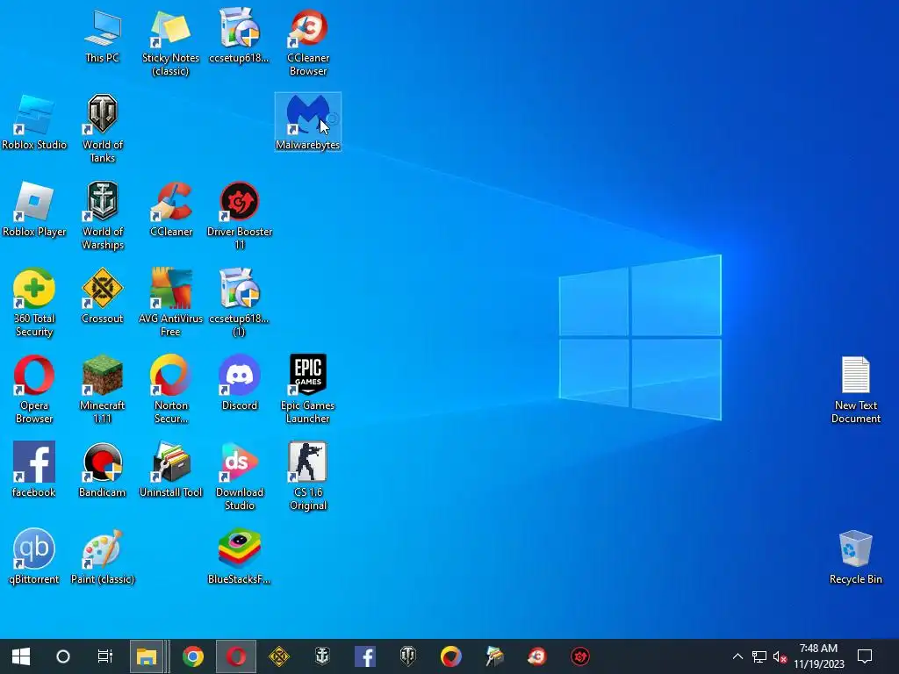This screenshot has height=674, width=899.
Task: Select World of Warships desktop icon
Action: (103, 216)
